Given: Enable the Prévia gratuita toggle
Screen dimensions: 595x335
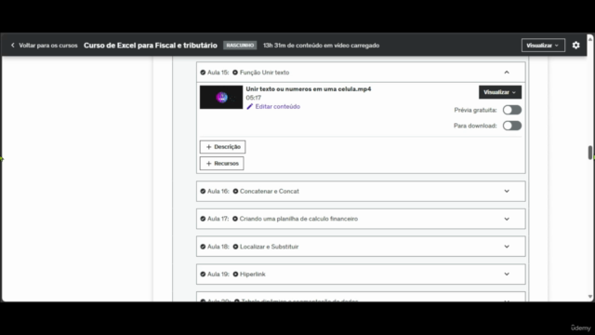Looking at the screenshot, I should click(512, 110).
